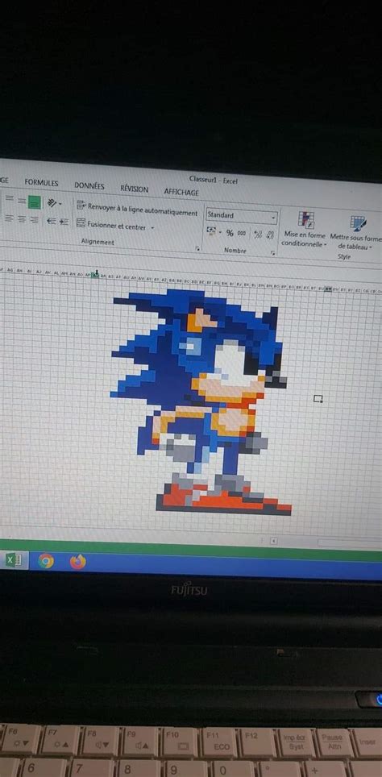Expand the accounting format dropdown arrow
The width and height of the screenshot is (382, 777).
[220, 232]
